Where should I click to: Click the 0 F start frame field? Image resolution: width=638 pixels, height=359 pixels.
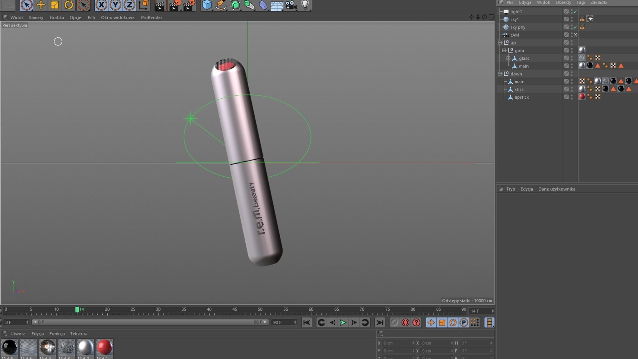click(x=16, y=322)
